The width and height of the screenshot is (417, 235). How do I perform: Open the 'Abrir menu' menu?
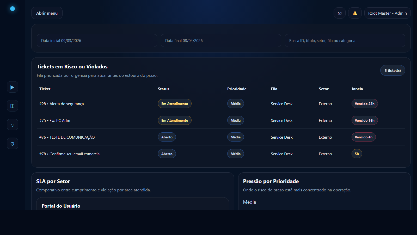[47, 13]
